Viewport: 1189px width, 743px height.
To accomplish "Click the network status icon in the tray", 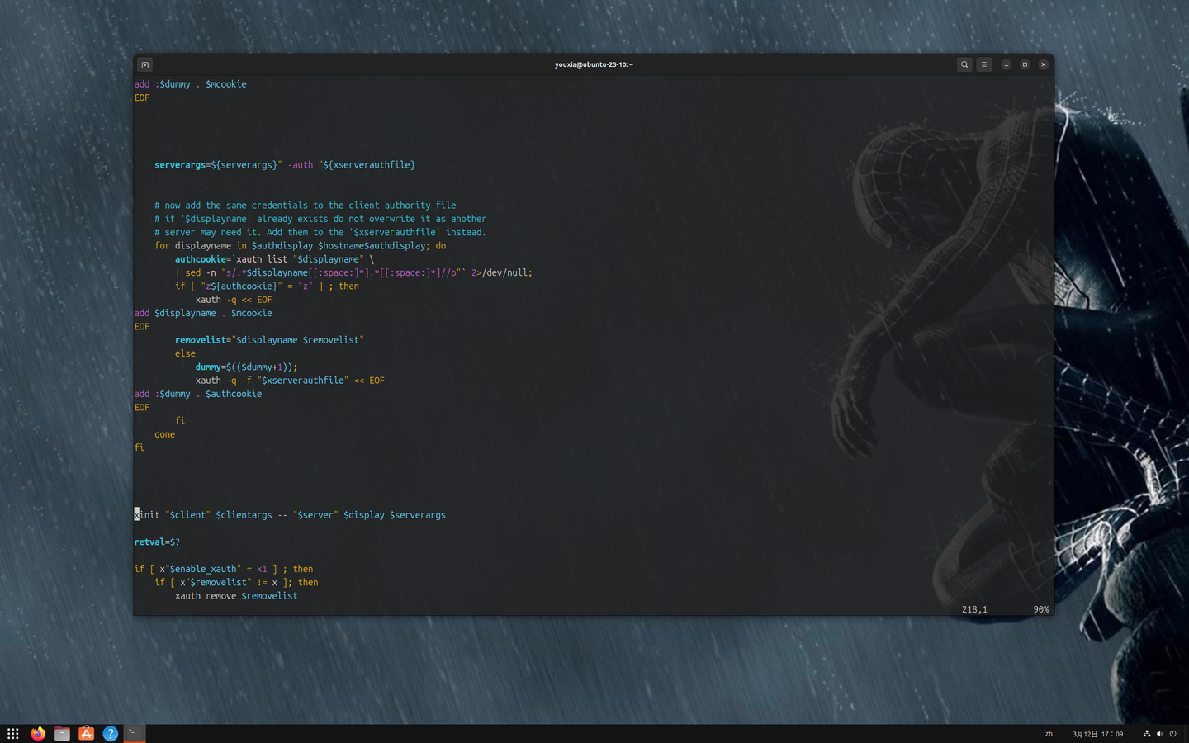I will coord(1146,733).
